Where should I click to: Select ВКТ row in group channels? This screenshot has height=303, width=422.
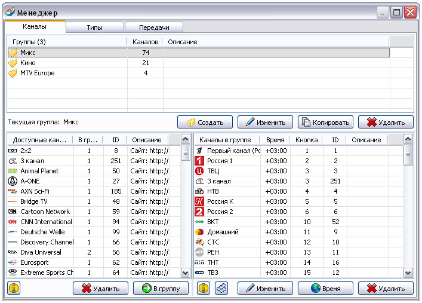[x=298, y=222]
